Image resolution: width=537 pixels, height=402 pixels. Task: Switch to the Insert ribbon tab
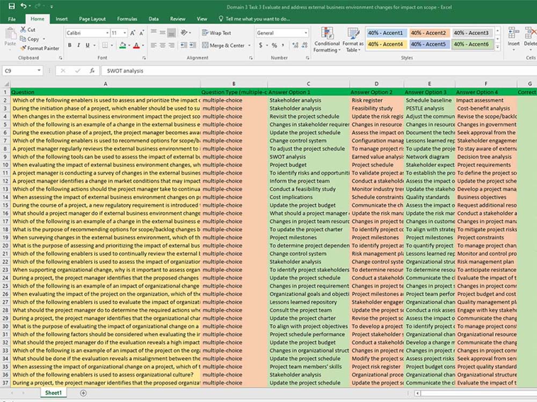(x=62, y=19)
